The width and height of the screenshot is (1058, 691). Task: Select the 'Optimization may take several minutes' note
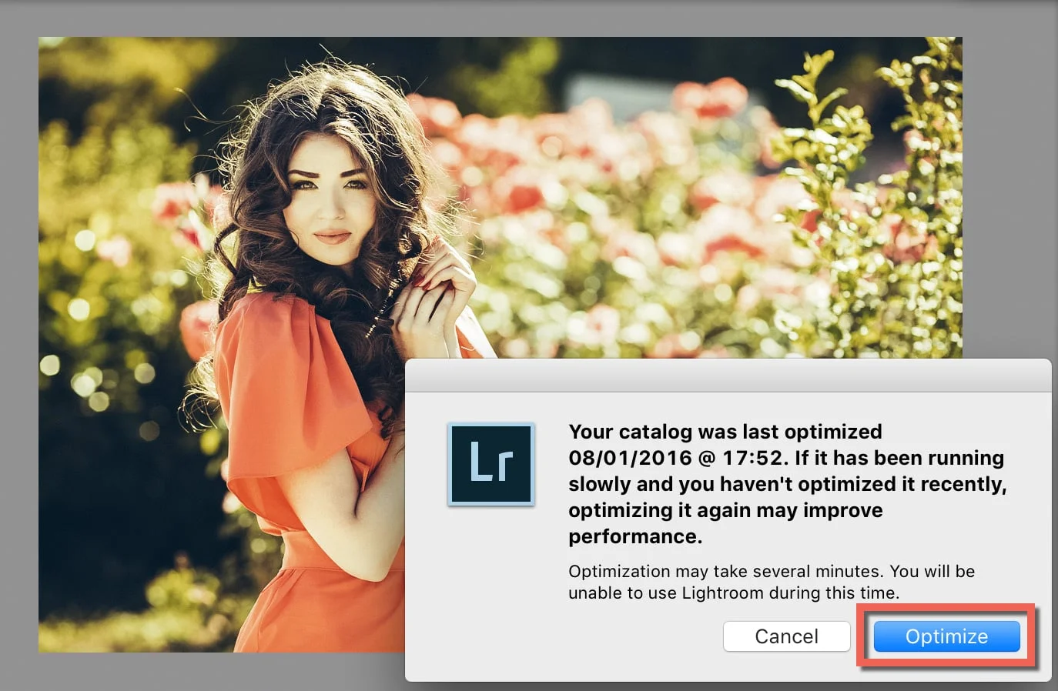click(770, 582)
